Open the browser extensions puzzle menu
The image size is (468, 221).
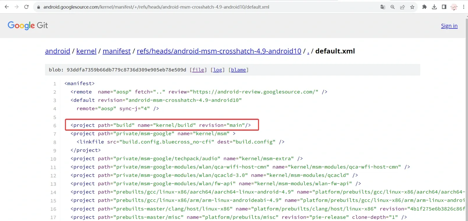424,7
